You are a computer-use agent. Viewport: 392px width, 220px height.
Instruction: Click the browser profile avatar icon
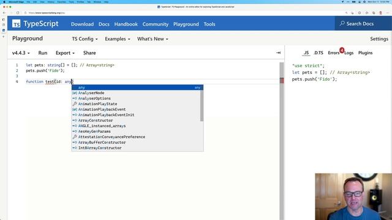(380, 13)
